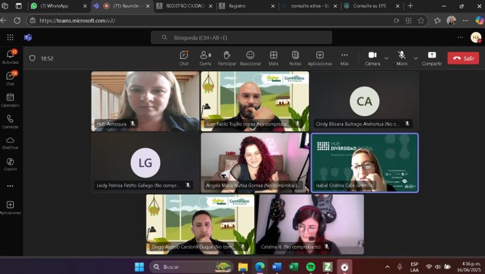
Task: Leave the meeting with Salir button
Action: 463,58
